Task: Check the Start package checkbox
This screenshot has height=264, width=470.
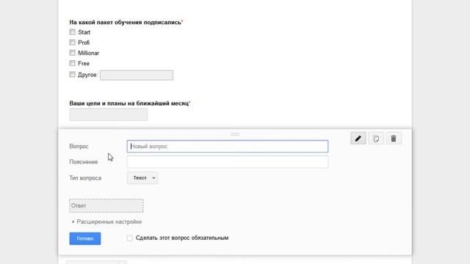Action: pyautogui.click(x=72, y=32)
